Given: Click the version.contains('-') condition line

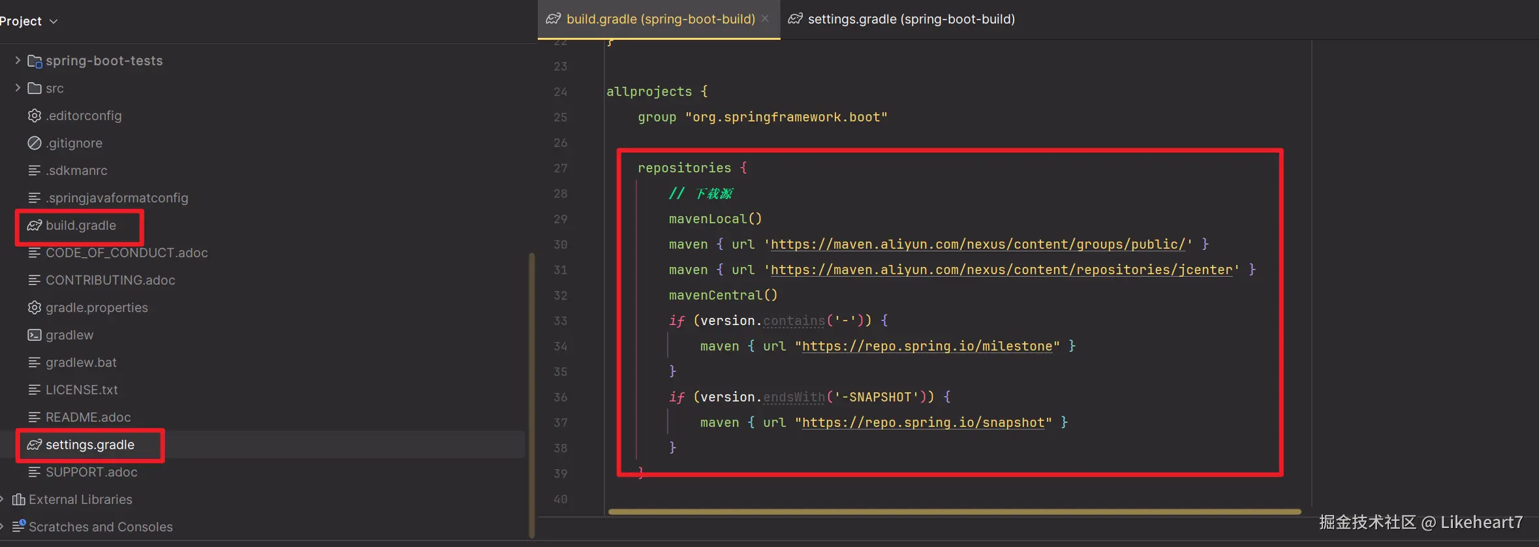Looking at the screenshot, I should (x=779, y=320).
